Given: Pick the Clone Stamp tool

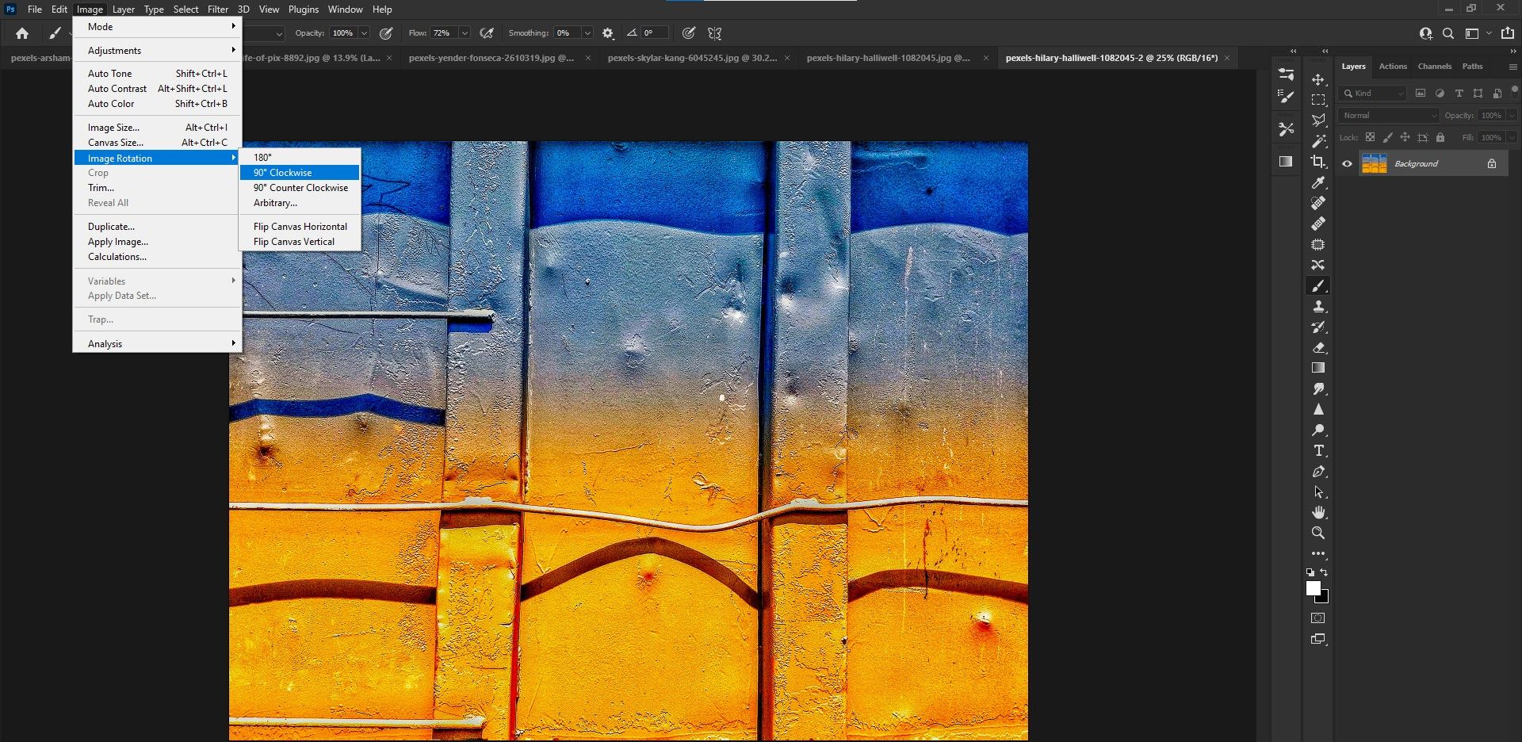Looking at the screenshot, I should point(1318,306).
